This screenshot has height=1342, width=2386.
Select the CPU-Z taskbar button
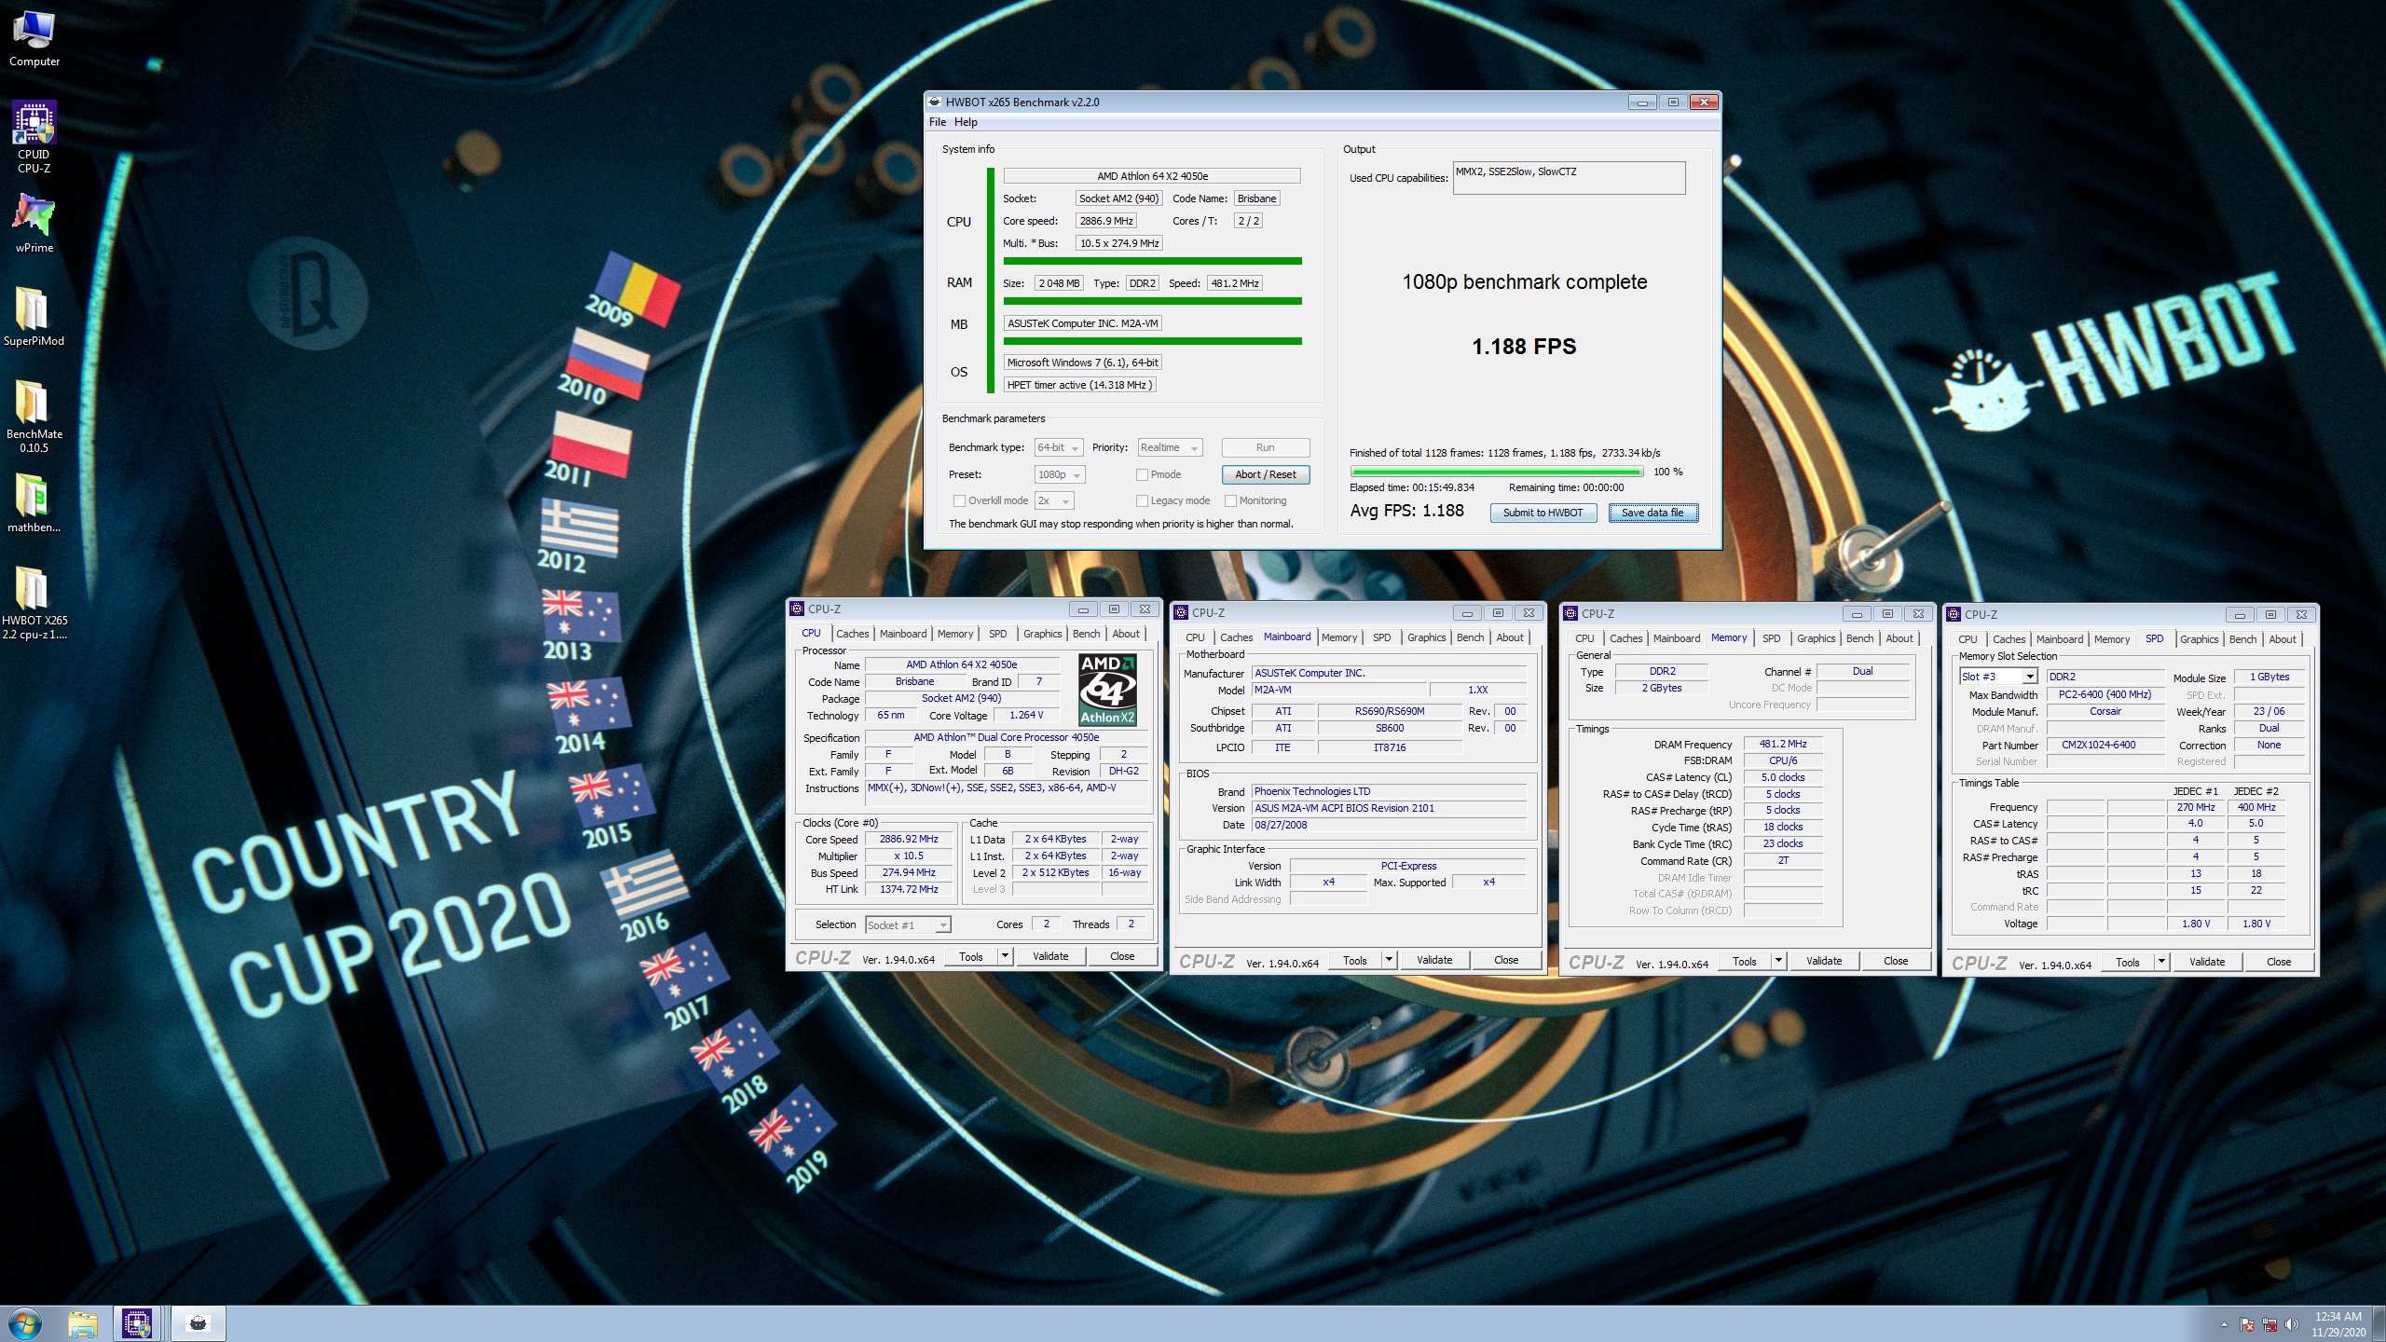point(137,1323)
